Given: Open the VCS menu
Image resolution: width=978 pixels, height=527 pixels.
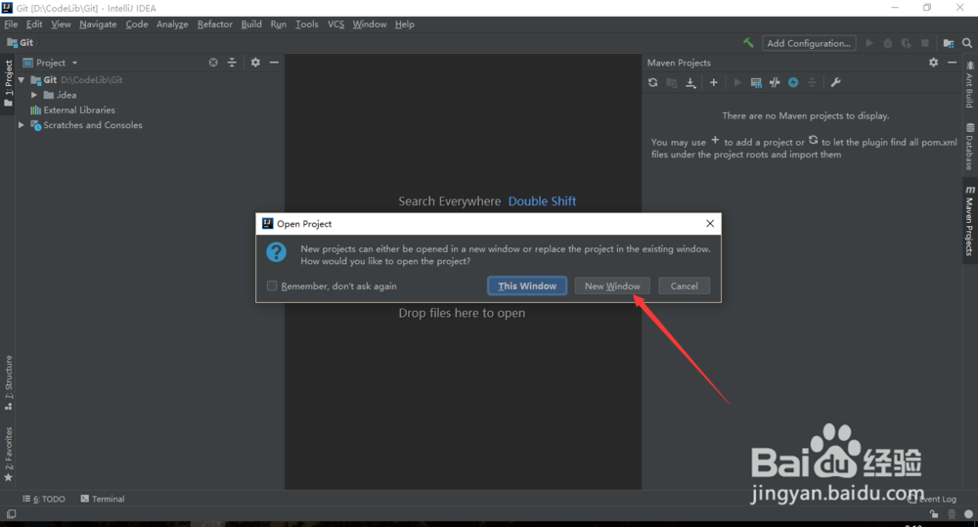Looking at the screenshot, I should coord(335,24).
